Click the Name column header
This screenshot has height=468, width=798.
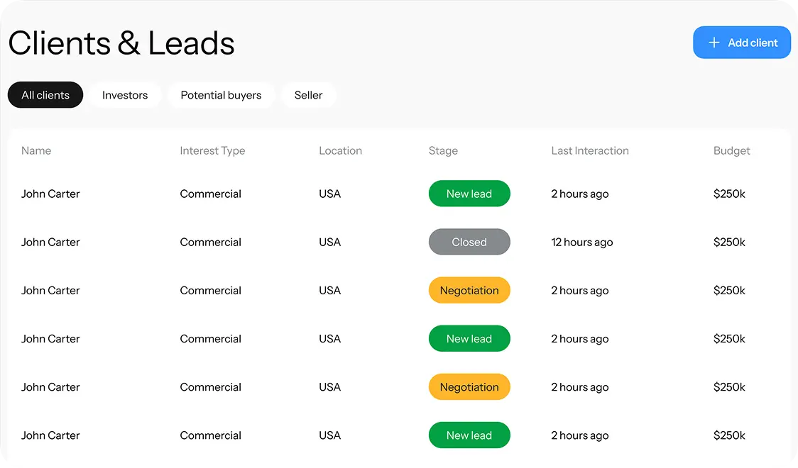pyautogui.click(x=36, y=150)
